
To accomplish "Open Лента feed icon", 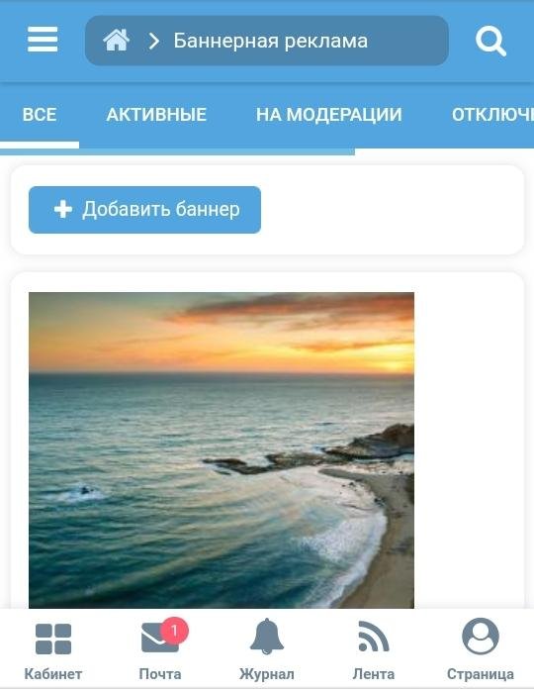I will pyautogui.click(x=374, y=636).
